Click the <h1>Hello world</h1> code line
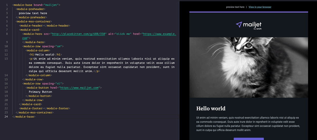Viewport: 317px width, 140px height. 45,54
